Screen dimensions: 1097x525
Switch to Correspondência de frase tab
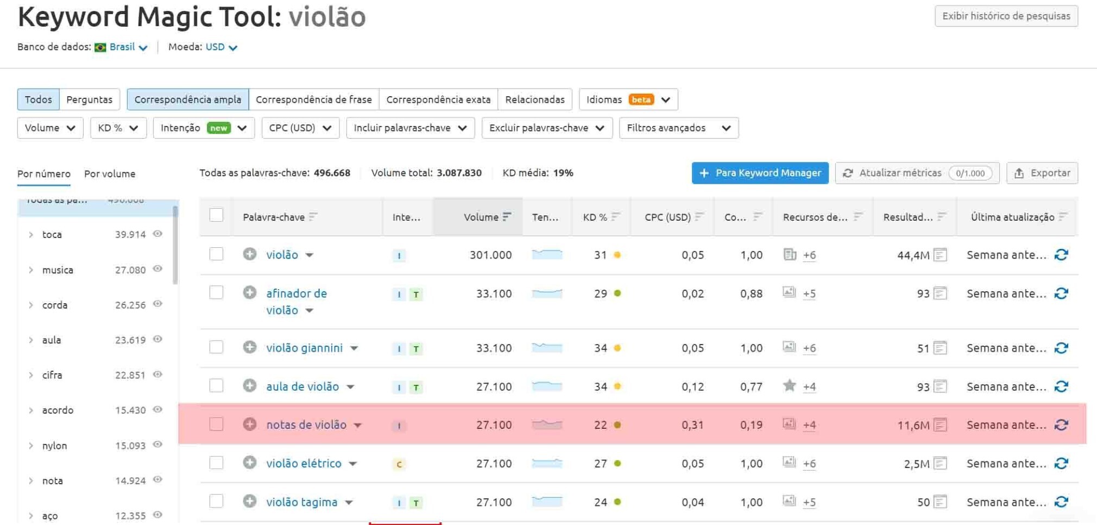coord(313,99)
